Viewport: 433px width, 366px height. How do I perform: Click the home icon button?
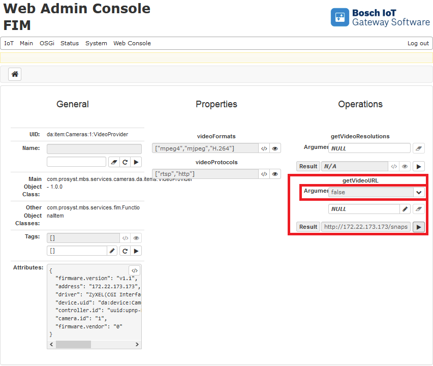pos(15,74)
